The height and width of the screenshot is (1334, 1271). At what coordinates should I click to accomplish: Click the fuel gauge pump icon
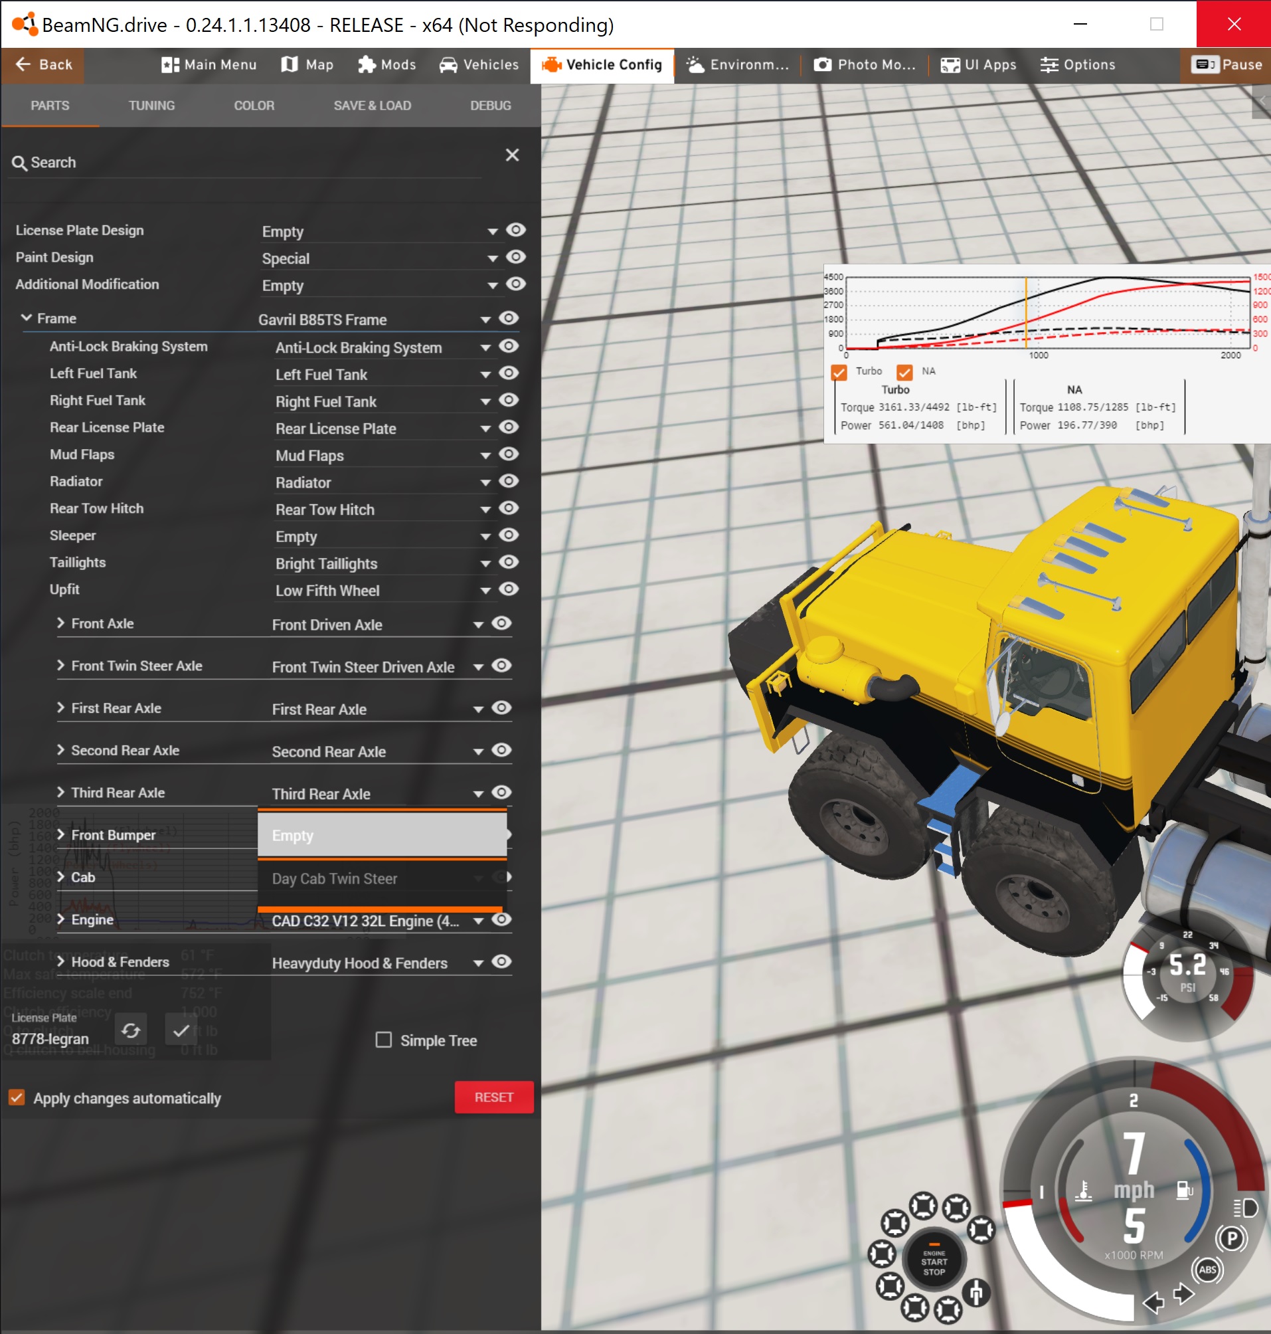coord(1184,1190)
